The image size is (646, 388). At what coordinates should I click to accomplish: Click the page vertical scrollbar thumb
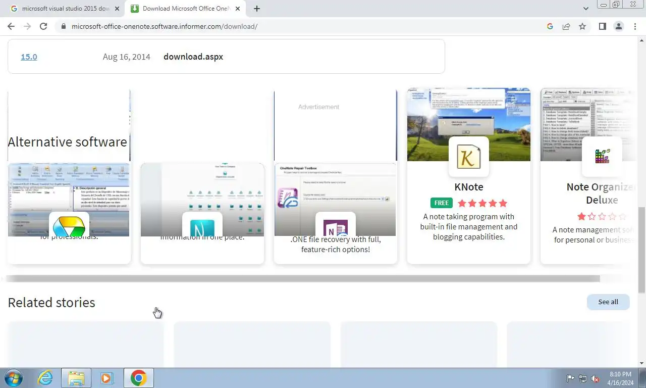[x=641, y=250]
